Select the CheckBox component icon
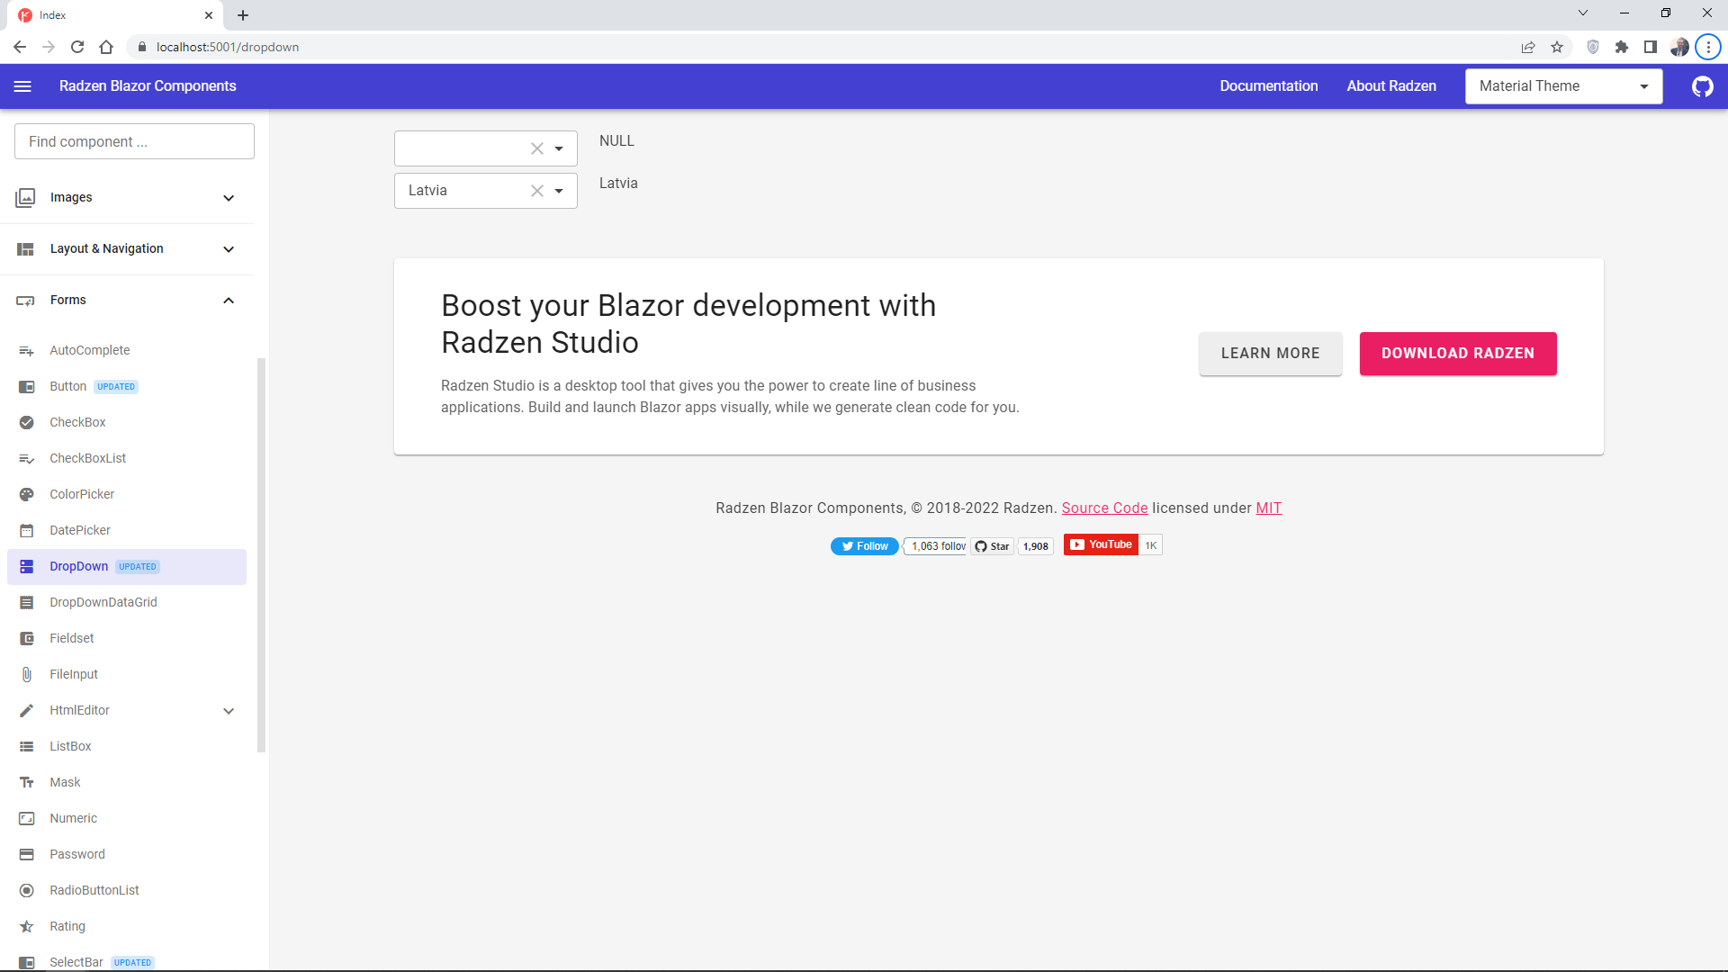Image resolution: width=1728 pixels, height=972 pixels. pos(26,422)
